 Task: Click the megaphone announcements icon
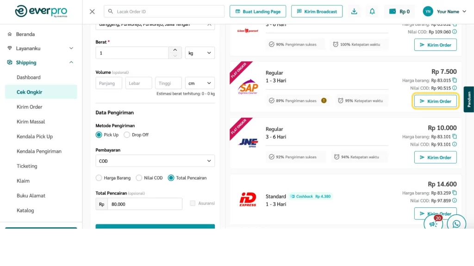pyautogui.click(x=433, y=224)
